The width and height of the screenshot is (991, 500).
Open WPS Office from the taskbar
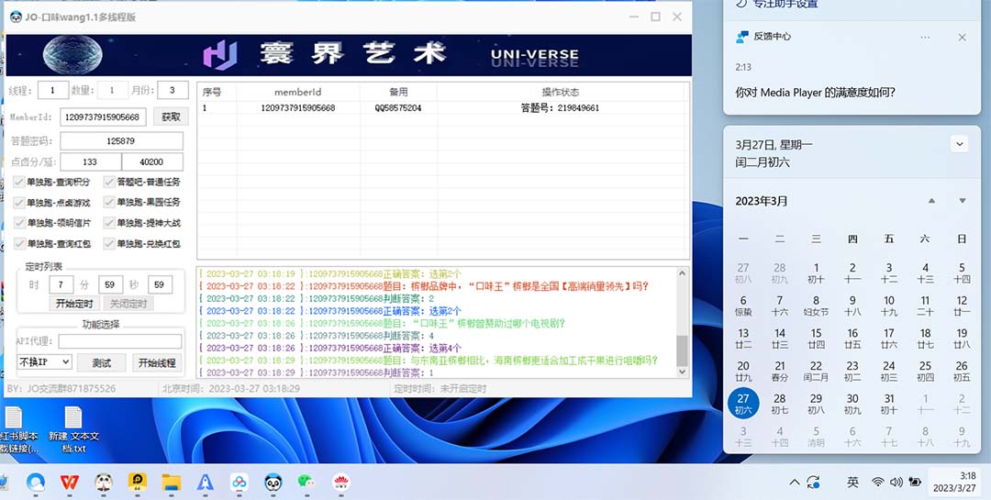tap(70, 482)
